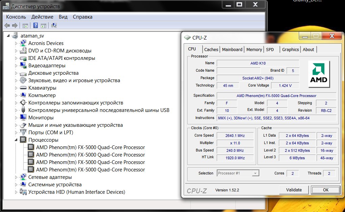The height and width of the screenshot is (212, 345).
Task: Click the DVD и CD-ROM дисководы icon
Action: 23,51
